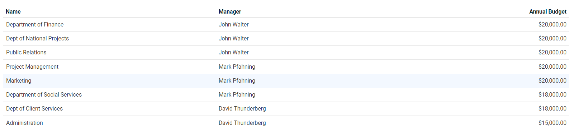This screenshot has height=137, width=579.
Task: Click John Walter in the Department of Finance row
Action: pyautogui.click(x=234, y=25)
